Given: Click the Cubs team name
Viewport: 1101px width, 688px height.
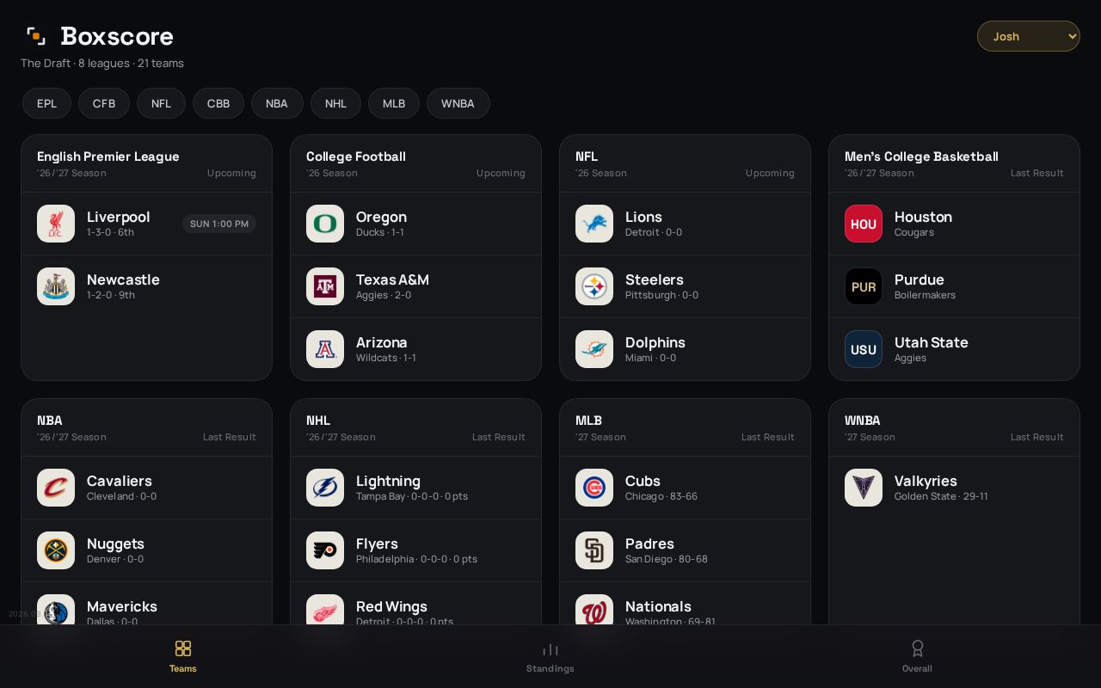Looking at the screenshot, I should 643,481.
